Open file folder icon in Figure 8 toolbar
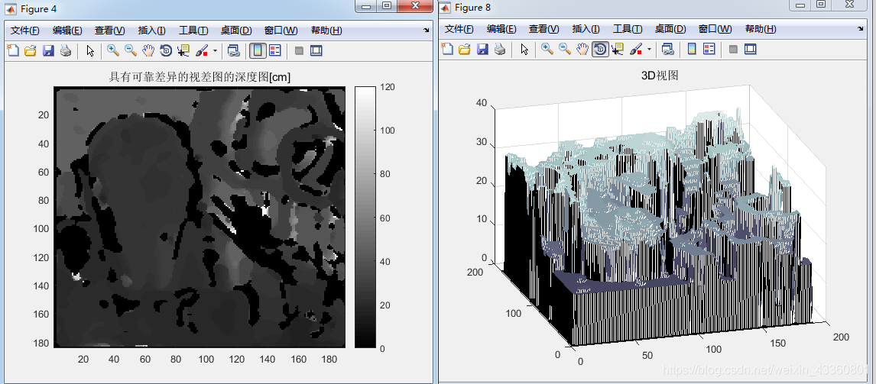Viewport: 876px width, 384px height. 464,50
